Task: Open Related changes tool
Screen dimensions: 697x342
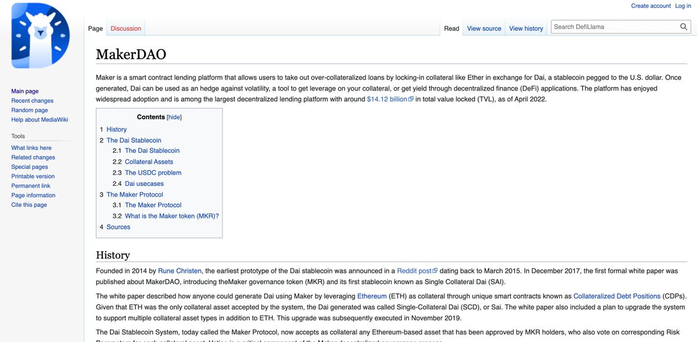Action: coord(33,157)
